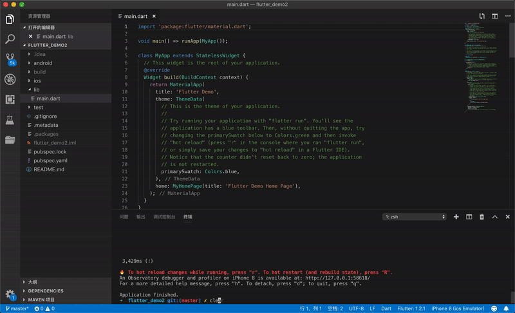Viewport: 515px width, 313px height.
Task: Open pubspec.yaml in the file explorer
Action: coord(50,160)
